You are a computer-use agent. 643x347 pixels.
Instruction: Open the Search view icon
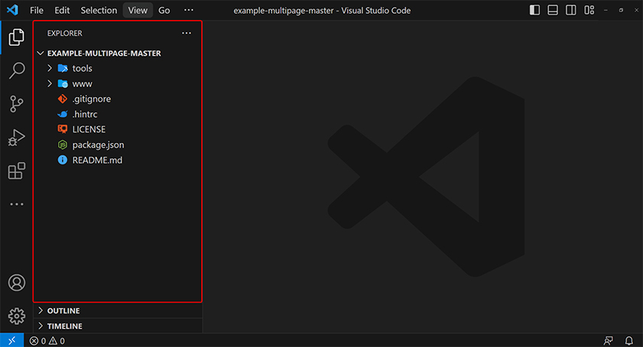[x=17, y=70]
